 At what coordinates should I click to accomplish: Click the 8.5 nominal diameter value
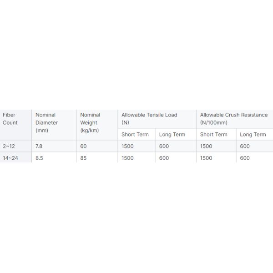coord(40,158)
